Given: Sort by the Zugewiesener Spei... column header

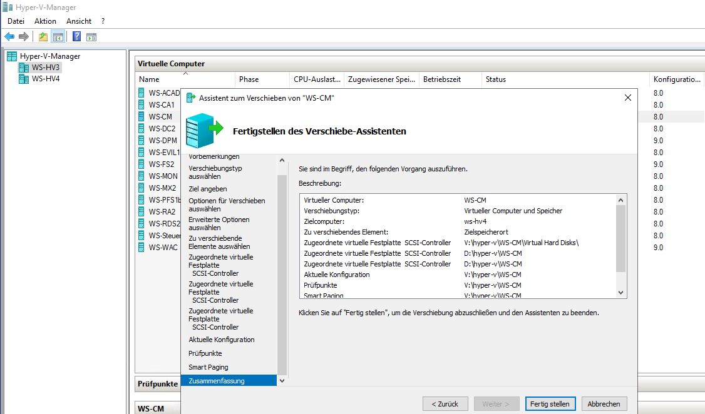Looking at the screenshot, I should 382,79.
